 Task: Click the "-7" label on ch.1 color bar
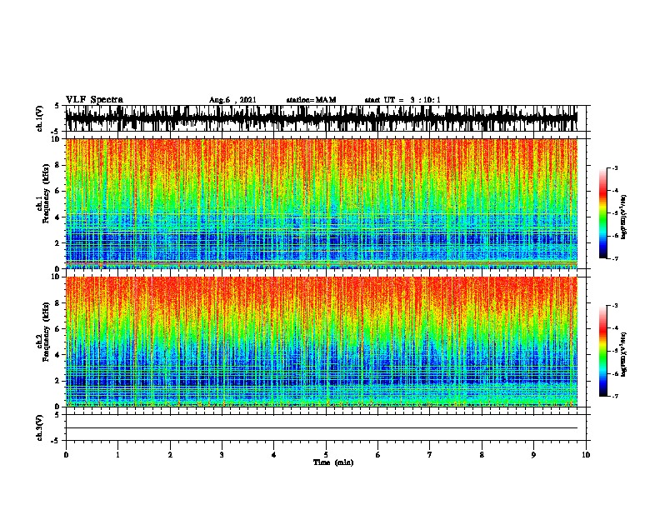(x=614, y=258)
